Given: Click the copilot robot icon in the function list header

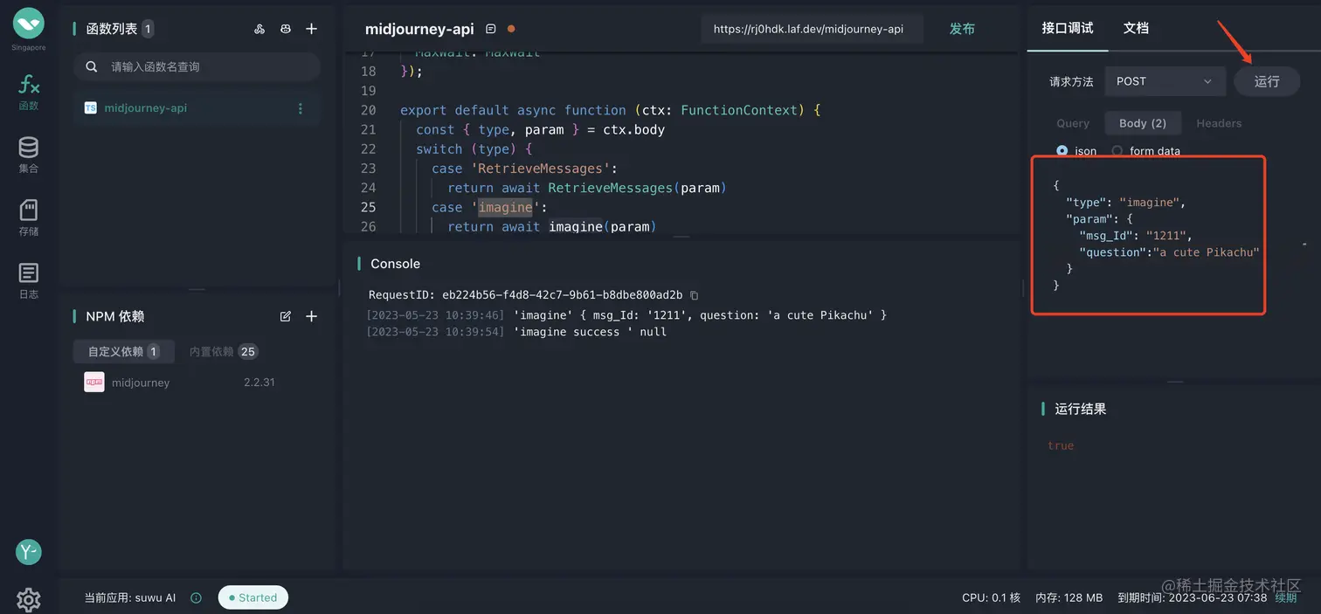Looking at the screenshot, I should (286, 29).
